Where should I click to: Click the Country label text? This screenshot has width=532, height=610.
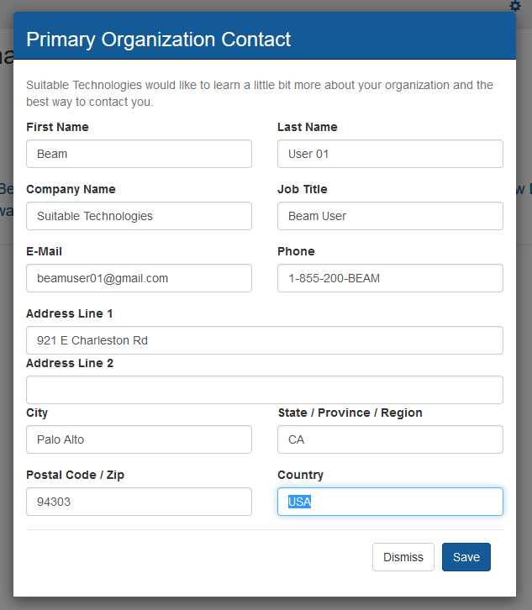(x=300, y=475)
